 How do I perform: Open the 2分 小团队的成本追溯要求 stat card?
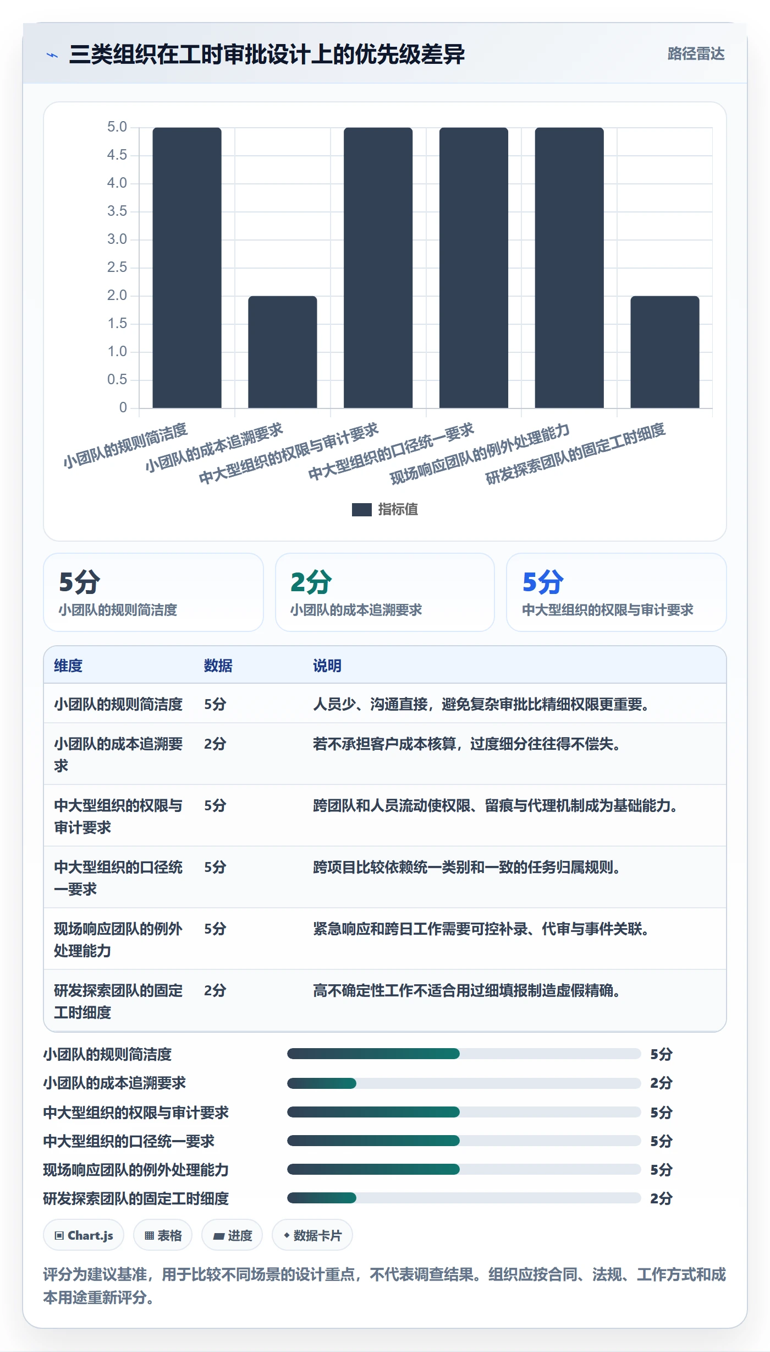[x=385, y=592]
